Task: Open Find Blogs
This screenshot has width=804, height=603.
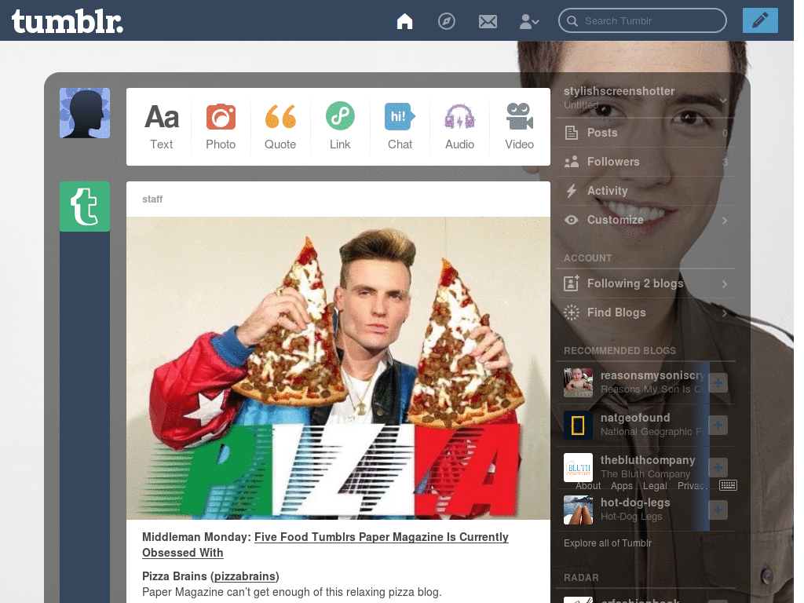Action: pyautogui.click(x=645, y=312)
